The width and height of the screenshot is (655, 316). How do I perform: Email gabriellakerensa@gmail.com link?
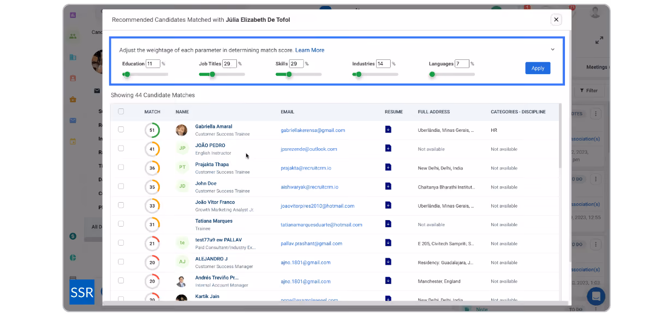(313, 130)
